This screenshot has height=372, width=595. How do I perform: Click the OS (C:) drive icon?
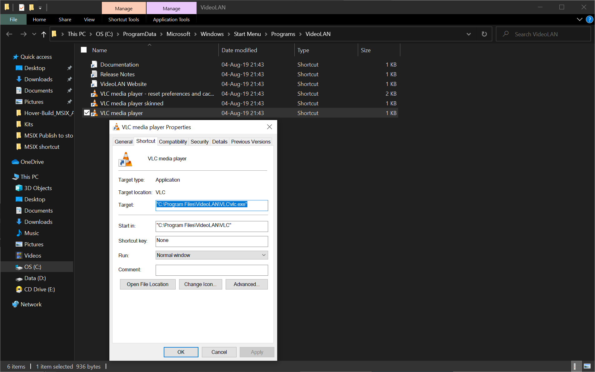coord(19,267)
